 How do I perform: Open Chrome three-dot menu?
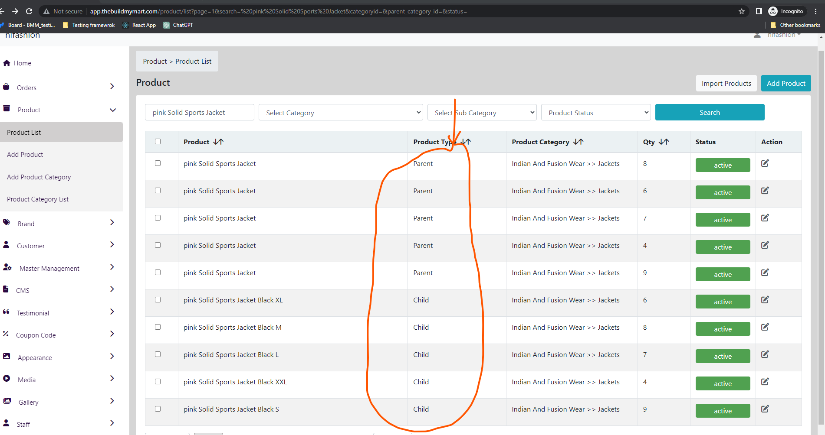click(816, 11)
